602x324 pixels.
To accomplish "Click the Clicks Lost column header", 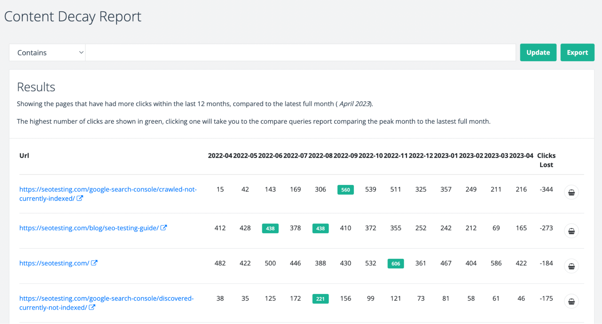I will 546,160.
